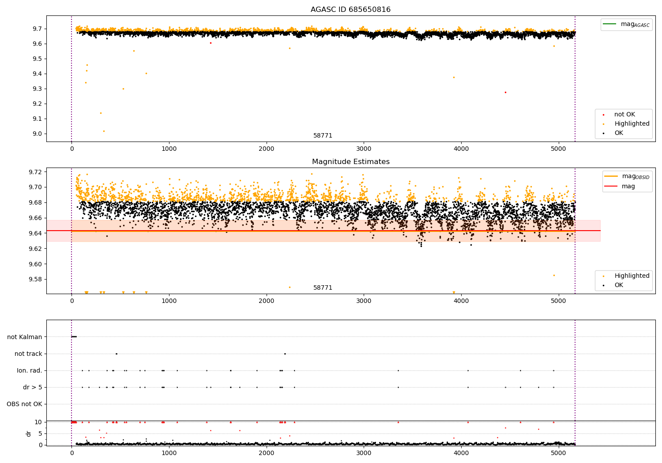Click the 5 tick on the dr axis
This screenshot has width=662, height=463.
coord(41,434)
